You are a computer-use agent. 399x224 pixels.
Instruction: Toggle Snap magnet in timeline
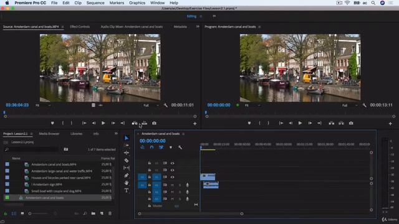pos(151,147)
